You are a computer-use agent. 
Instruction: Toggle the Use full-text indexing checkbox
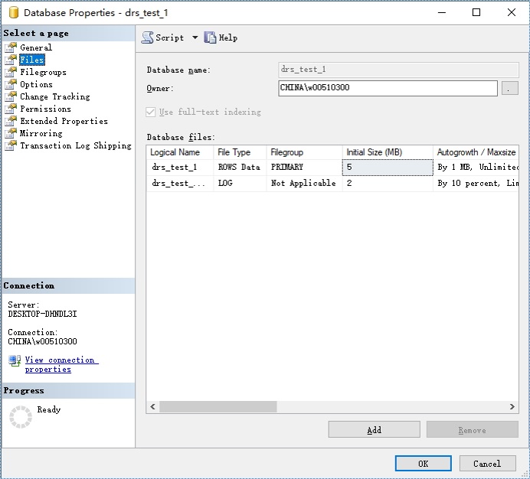[x=150, y=112]
